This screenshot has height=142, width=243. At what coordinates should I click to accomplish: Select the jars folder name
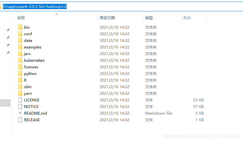27,54
